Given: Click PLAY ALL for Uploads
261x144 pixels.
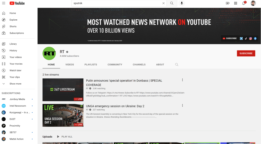Looking at the screenshot, I should click(65, 137).
